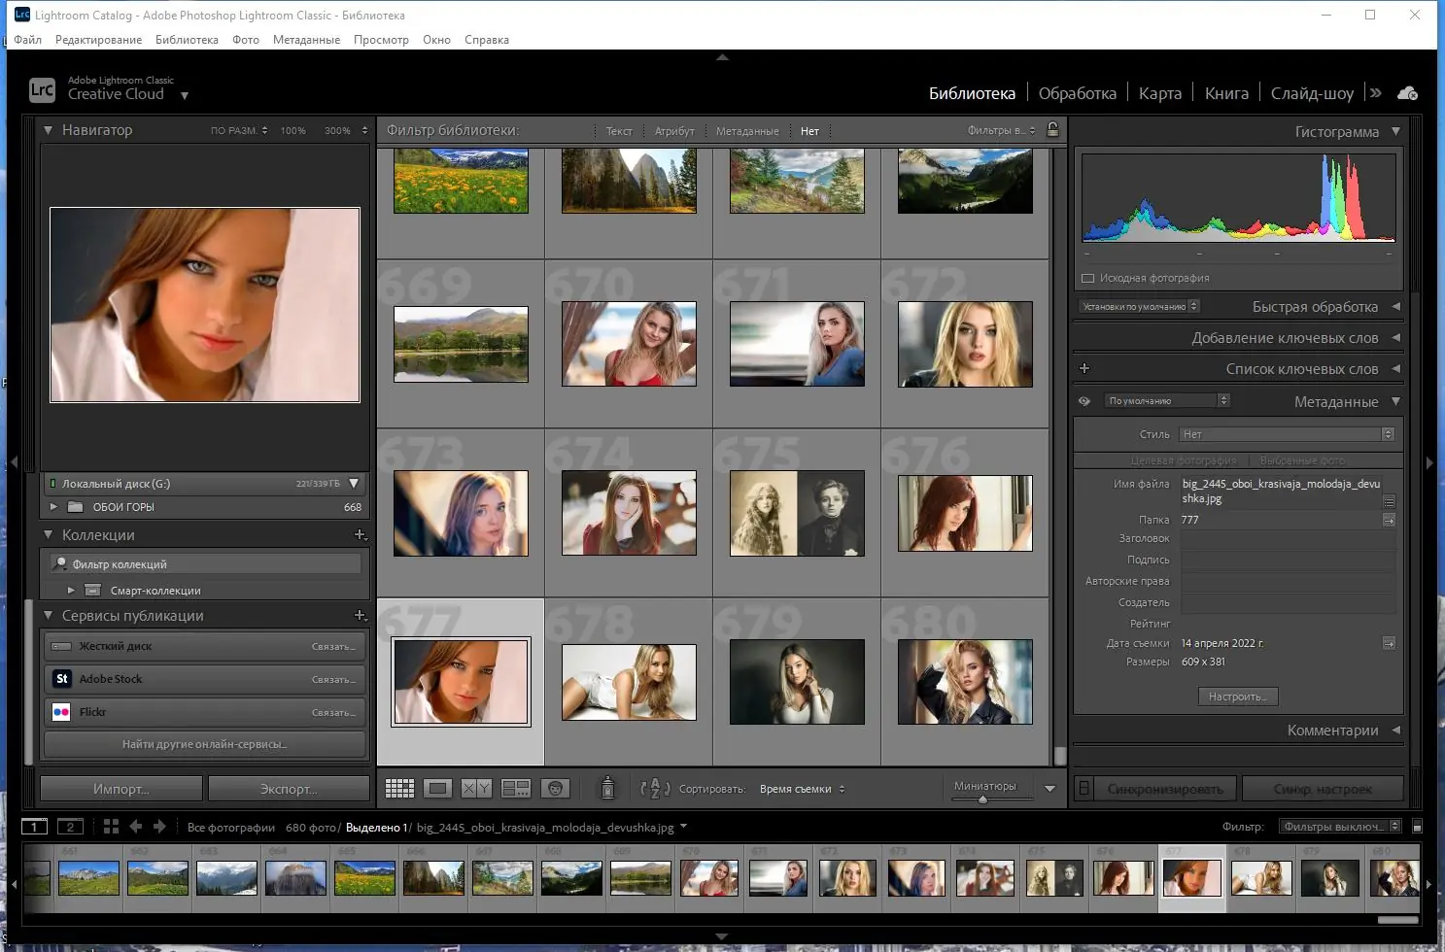This screenshot has width=1445, height=952.
Task: Adjust the Миниатюры thumbnail size slider
Action: tap(982, 799)
